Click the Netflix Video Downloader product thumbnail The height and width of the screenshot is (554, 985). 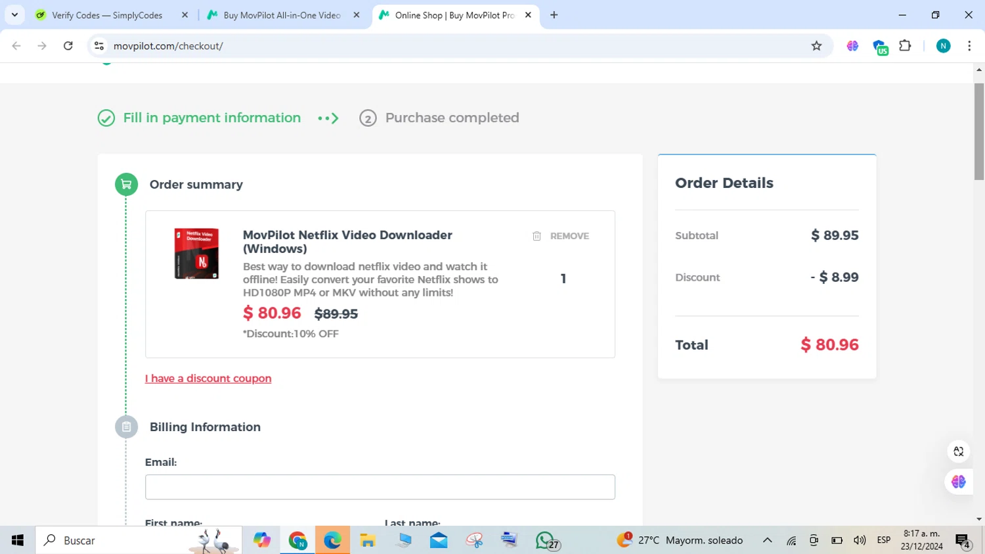196,254
